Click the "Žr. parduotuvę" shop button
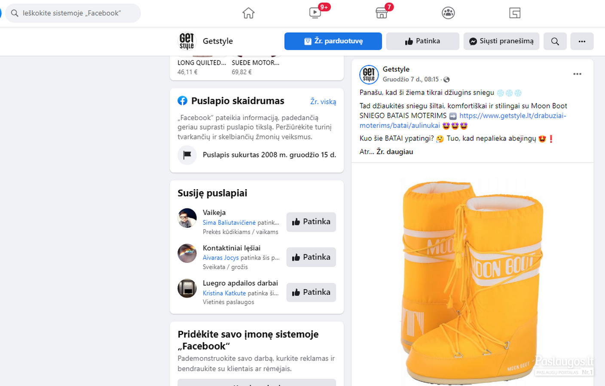 coord(333,41)
